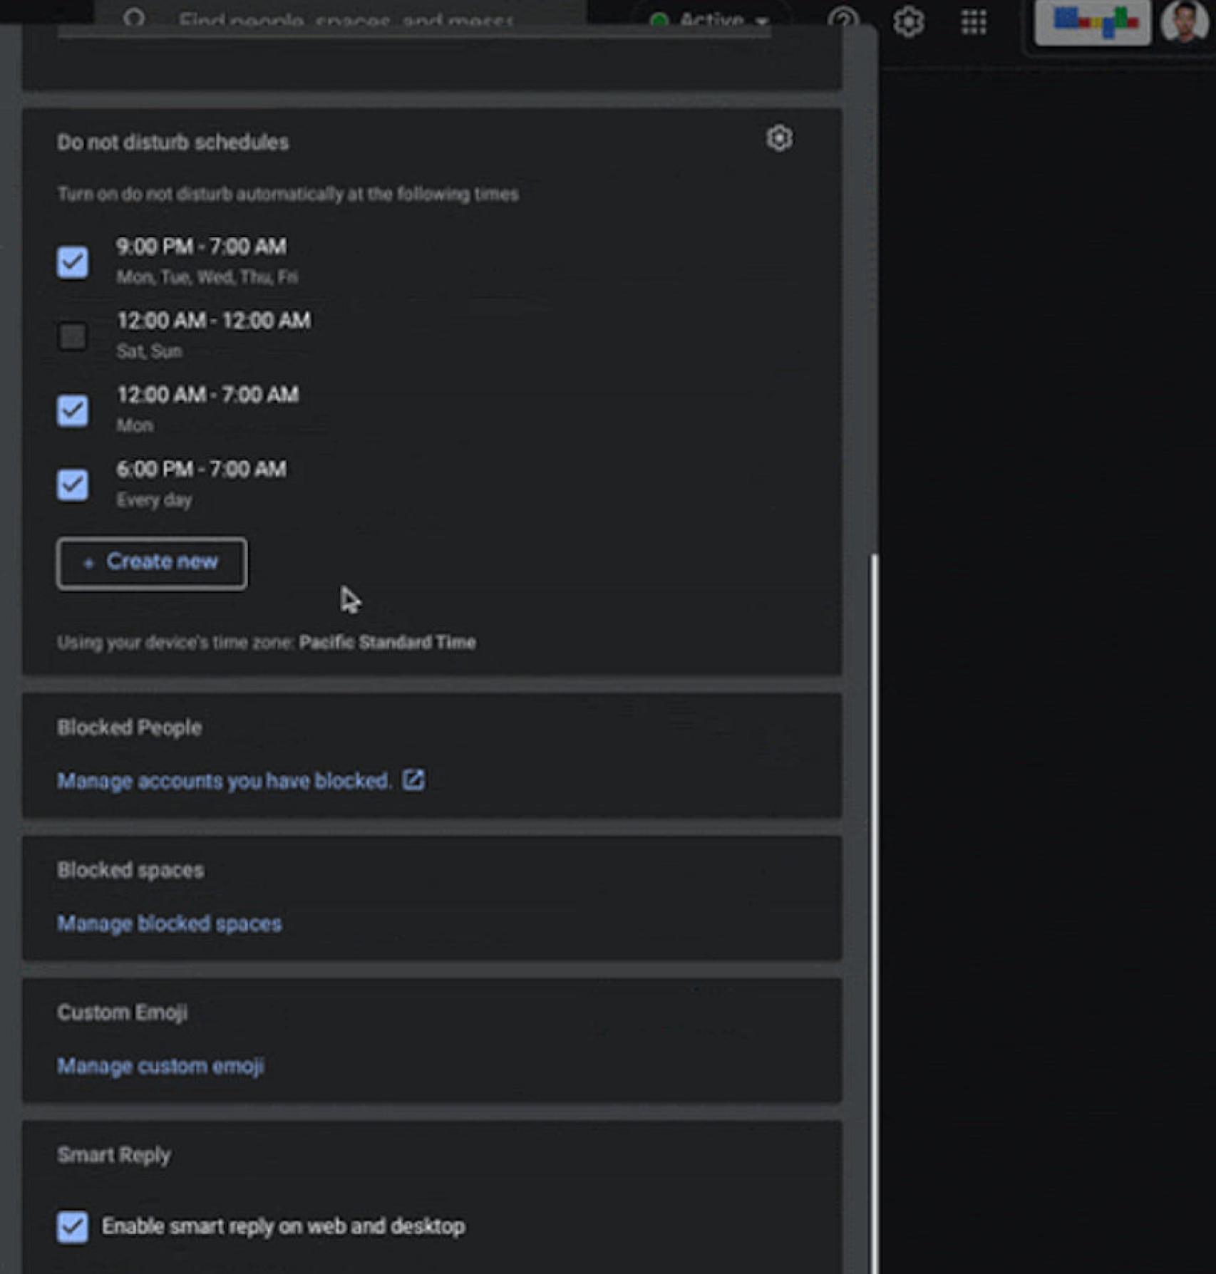The image size is (1216, 1274).
Task: Open Manage custom emoji
Action: 161,1066
